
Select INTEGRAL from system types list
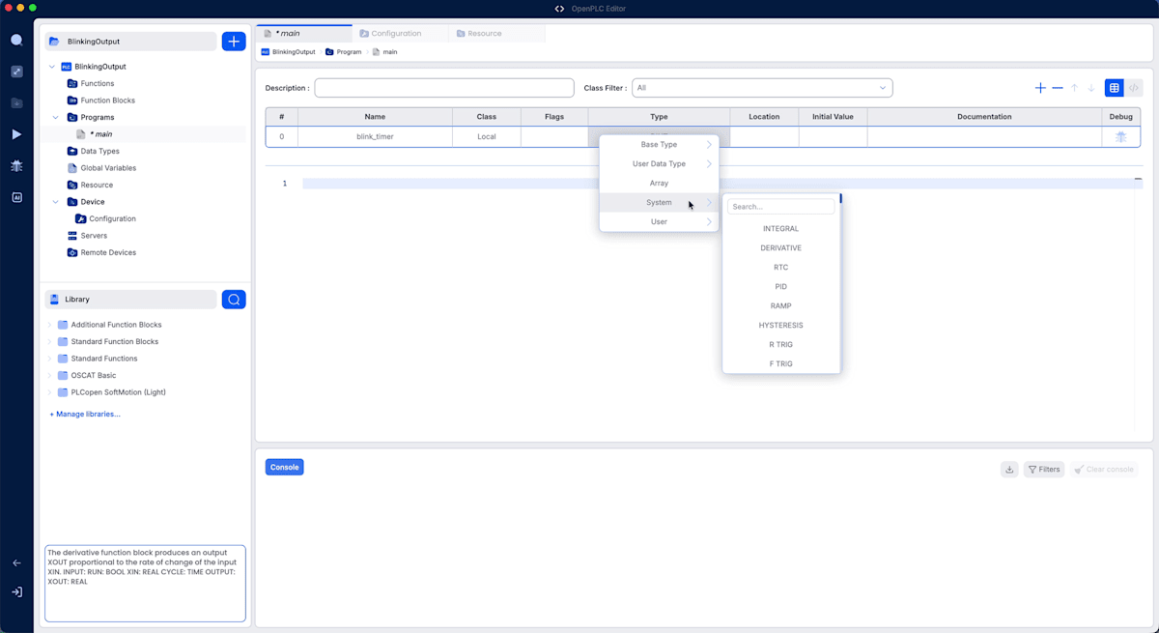(x=781, y=229)
